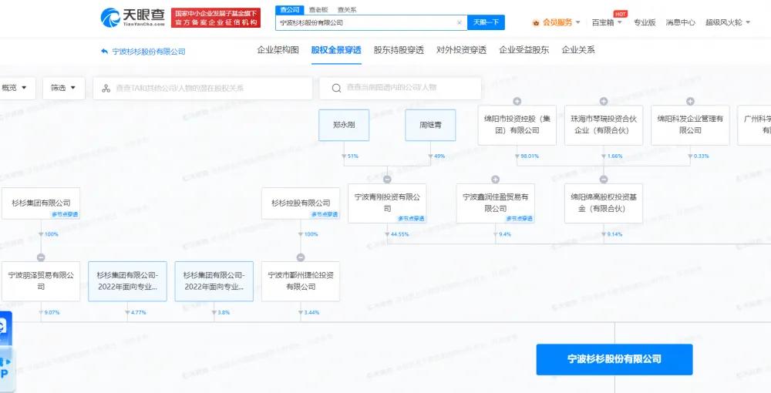Viewport: 771px width, 393px height.
Task: Expand above 宁波鑫润佳盈贸易有限公司 node
Action: [x=495, y=180]
